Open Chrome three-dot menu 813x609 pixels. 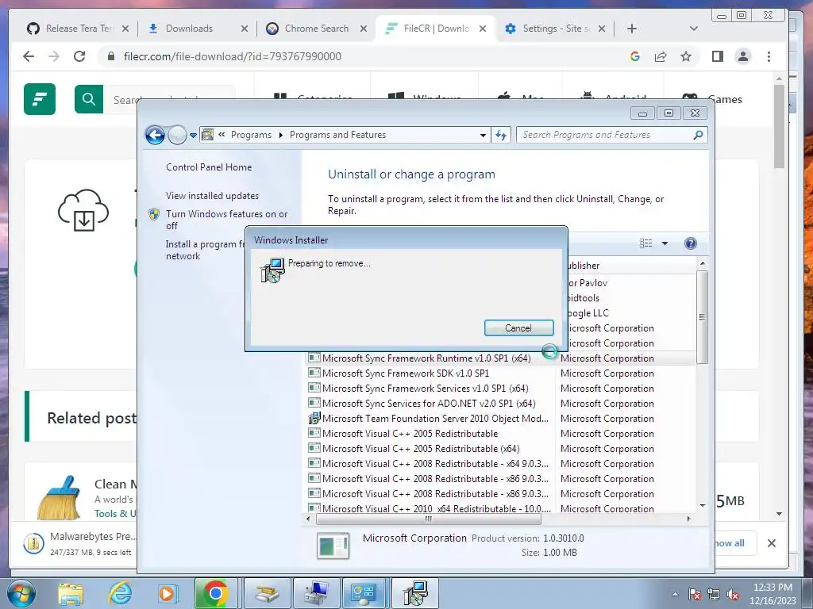pos(769,56)
